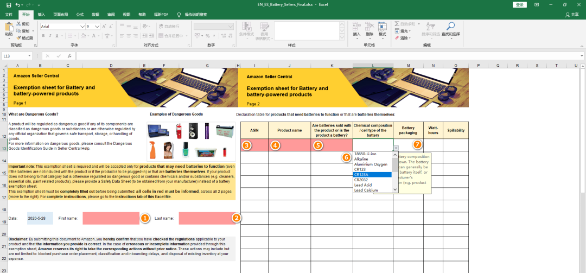
Task: Click the Paste clipboard icon
Action: pyautogui.click(x=9, y=28)
